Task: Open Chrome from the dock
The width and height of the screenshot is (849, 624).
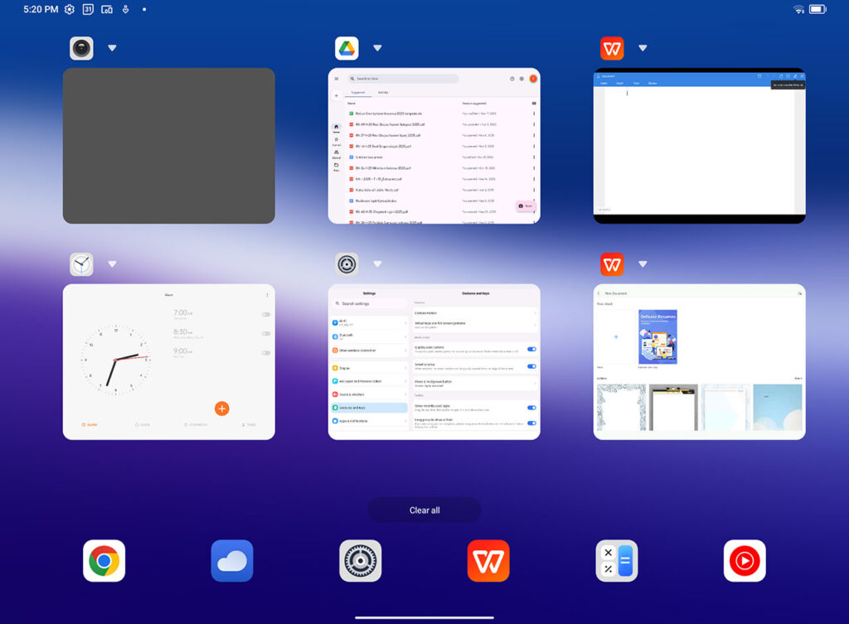Action: 104,561
